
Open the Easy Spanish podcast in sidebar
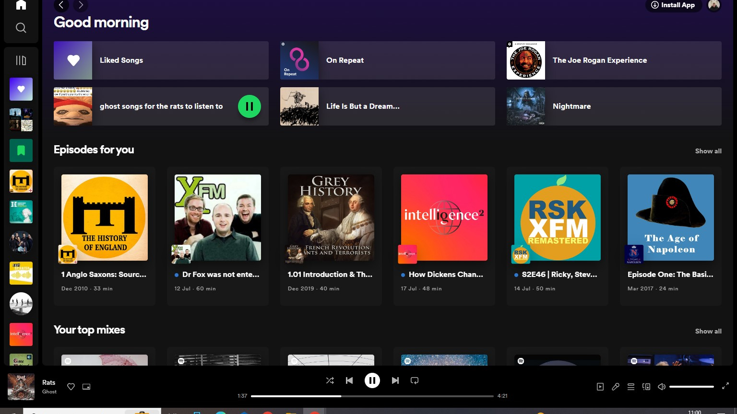pos(21,273)
